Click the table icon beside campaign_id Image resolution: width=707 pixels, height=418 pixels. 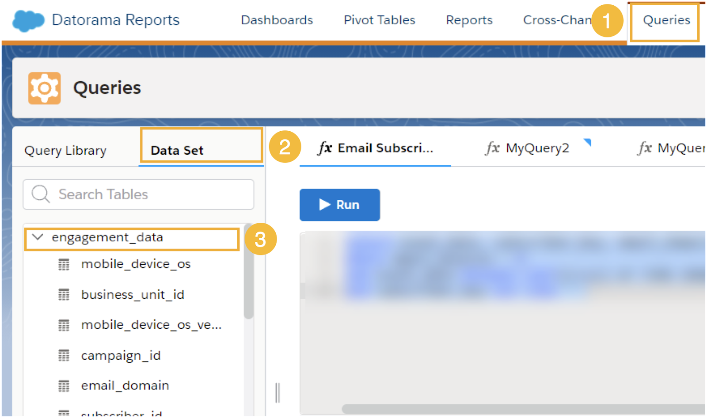tap(64, 355)
